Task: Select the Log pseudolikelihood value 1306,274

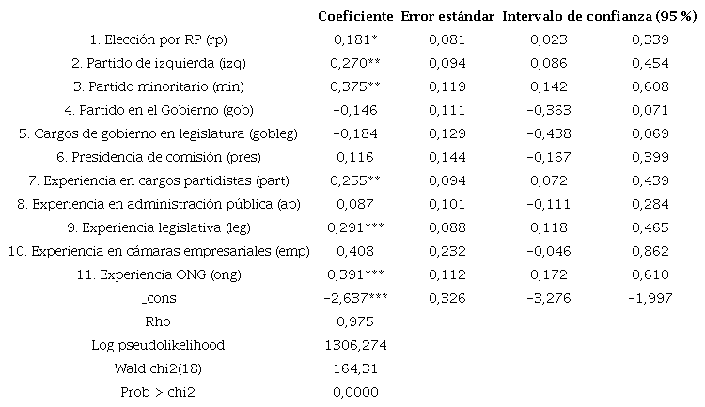Action: point(354,345)
